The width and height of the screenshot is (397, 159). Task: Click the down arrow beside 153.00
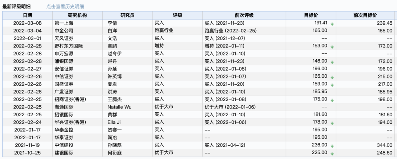332,47
